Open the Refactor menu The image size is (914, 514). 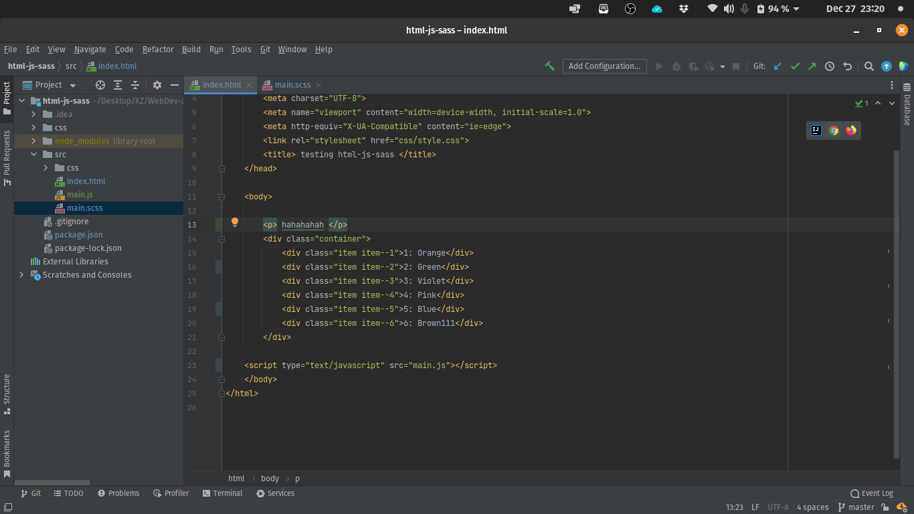(158, 49)
